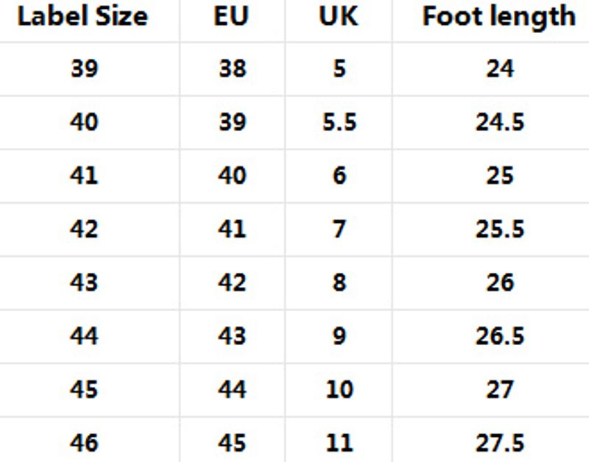Select foot length 26 cell
The image size is (589, 462).
(x=499, y=282)
